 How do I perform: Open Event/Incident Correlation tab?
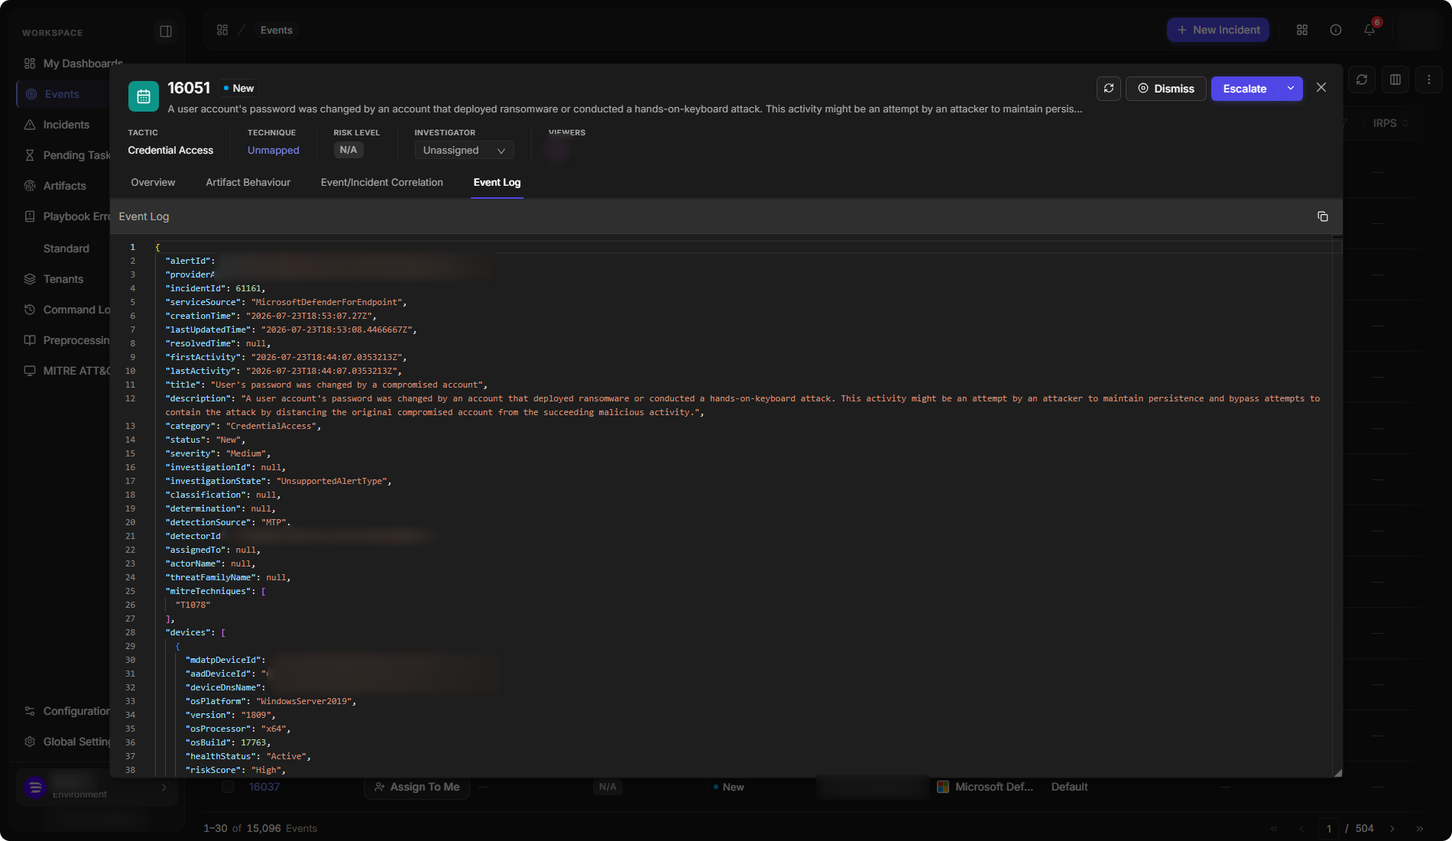(x=381, y=183)
